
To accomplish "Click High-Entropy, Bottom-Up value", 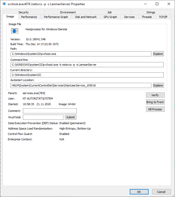I will coord(75,129).
